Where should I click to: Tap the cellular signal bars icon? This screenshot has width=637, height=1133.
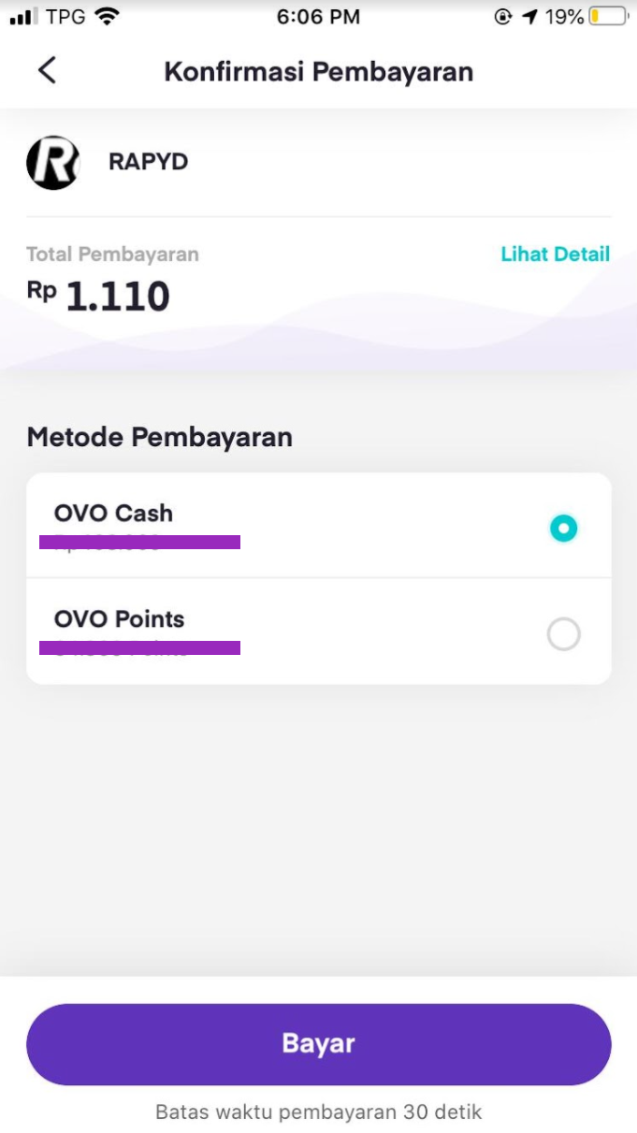coord(23,17)
